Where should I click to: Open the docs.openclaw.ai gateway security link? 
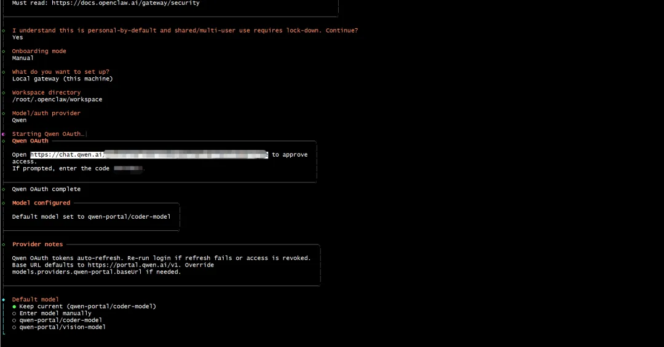pos(125,3)
